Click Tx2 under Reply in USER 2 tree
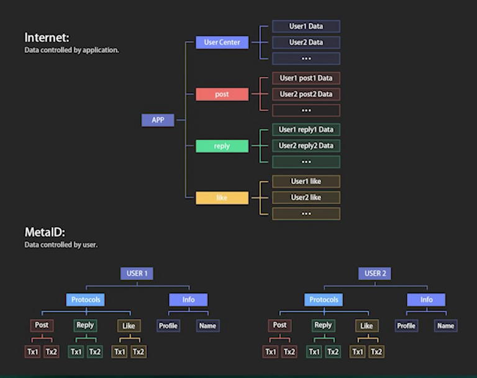Viewport: 477px width, 378px height. point(333,352)
